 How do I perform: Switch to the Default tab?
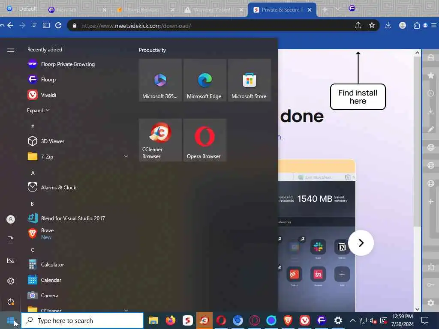pyautogui.click(x=22, y=9)
